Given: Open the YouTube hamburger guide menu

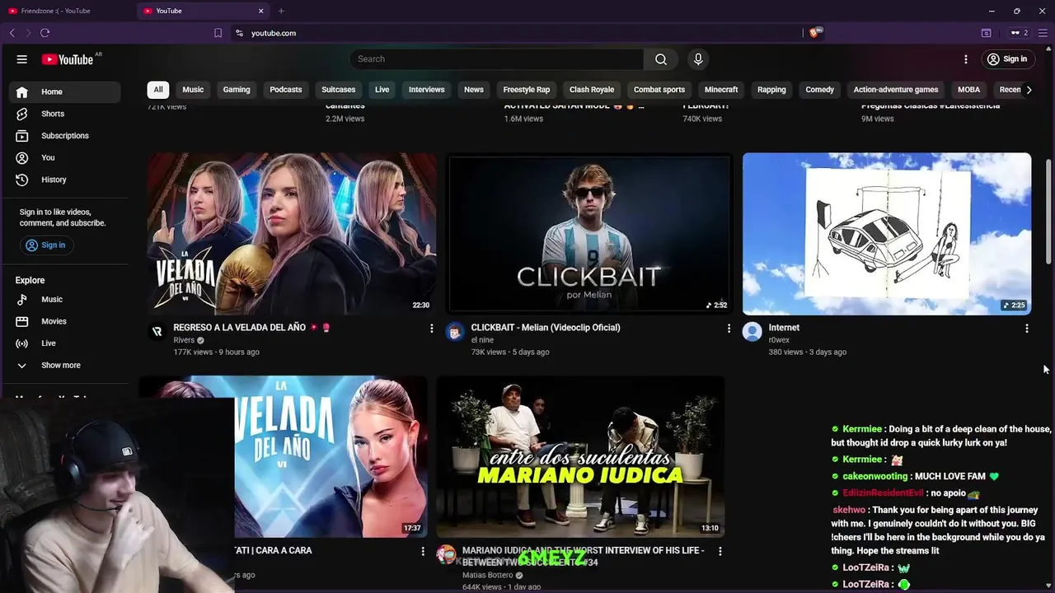Looking at the screenshot, I should pyautogui.click(x=22, y=59).
